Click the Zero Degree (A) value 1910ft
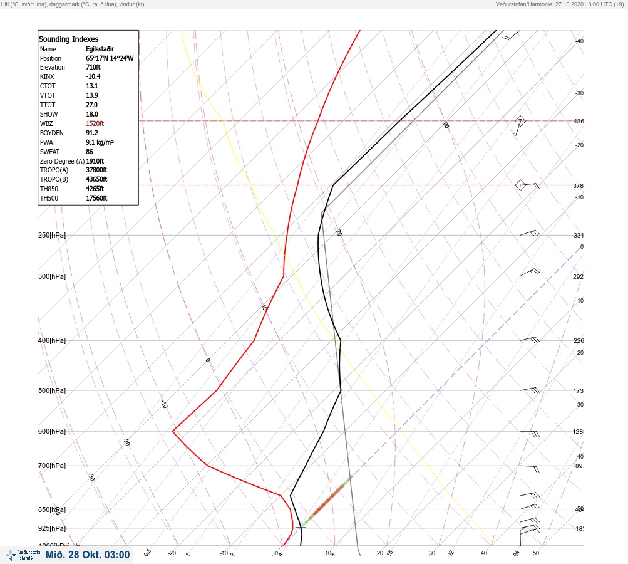Image resolution: width=628 pixels, height=564 pixels. [95, 161]
